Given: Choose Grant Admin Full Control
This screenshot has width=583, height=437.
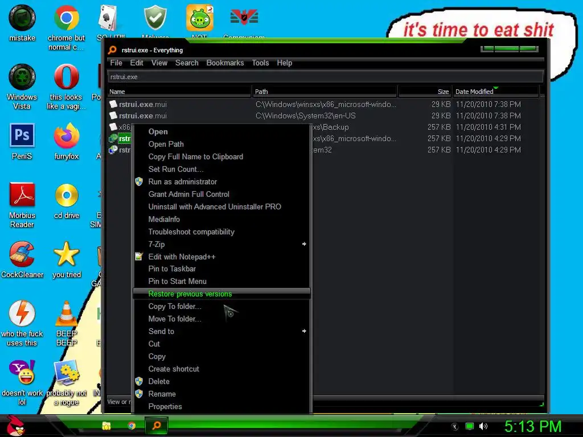Looking at the screenshot, I should pos(221,195).
